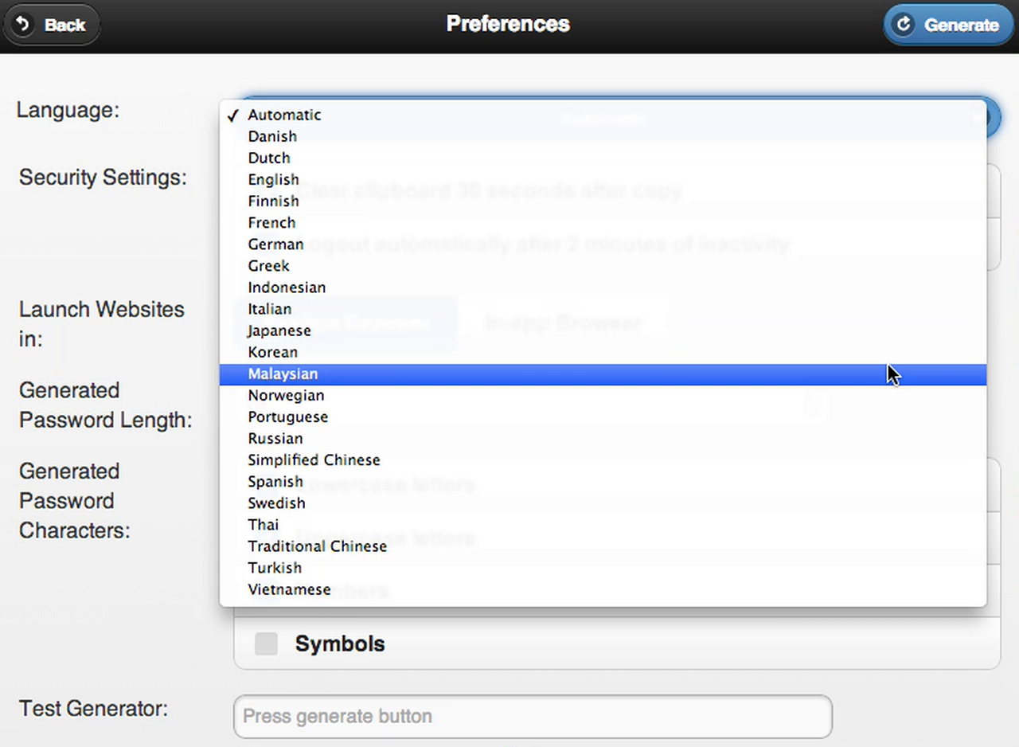Choose Spanish in the language dropdown
This screenshot has width=1019, height=747.
(275, 481)
